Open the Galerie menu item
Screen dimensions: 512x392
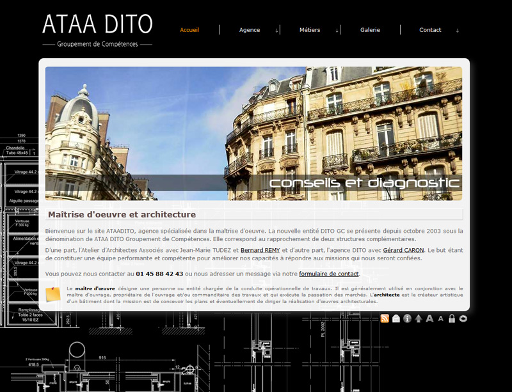point(370,29)
